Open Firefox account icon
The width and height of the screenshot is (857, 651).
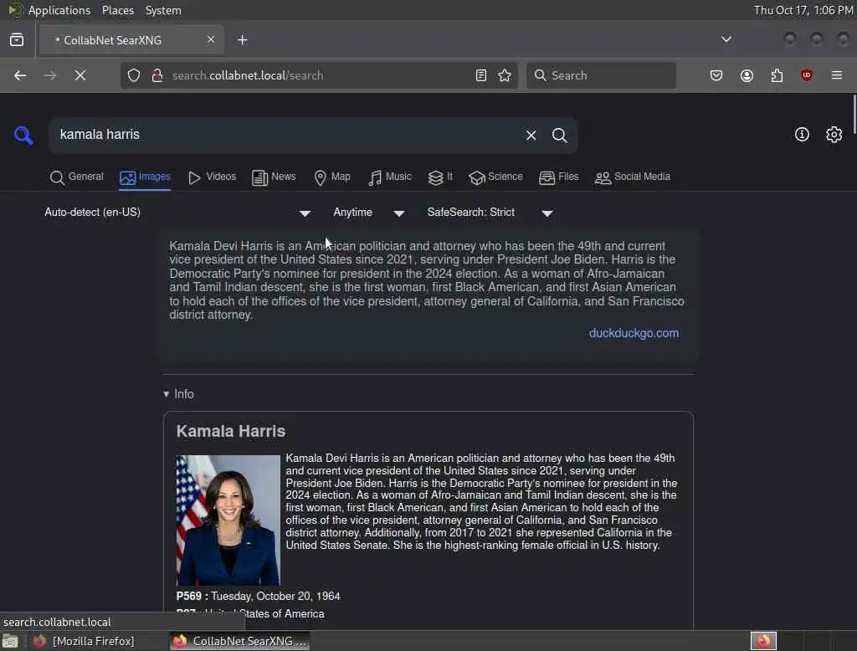[x=747, y=75]
